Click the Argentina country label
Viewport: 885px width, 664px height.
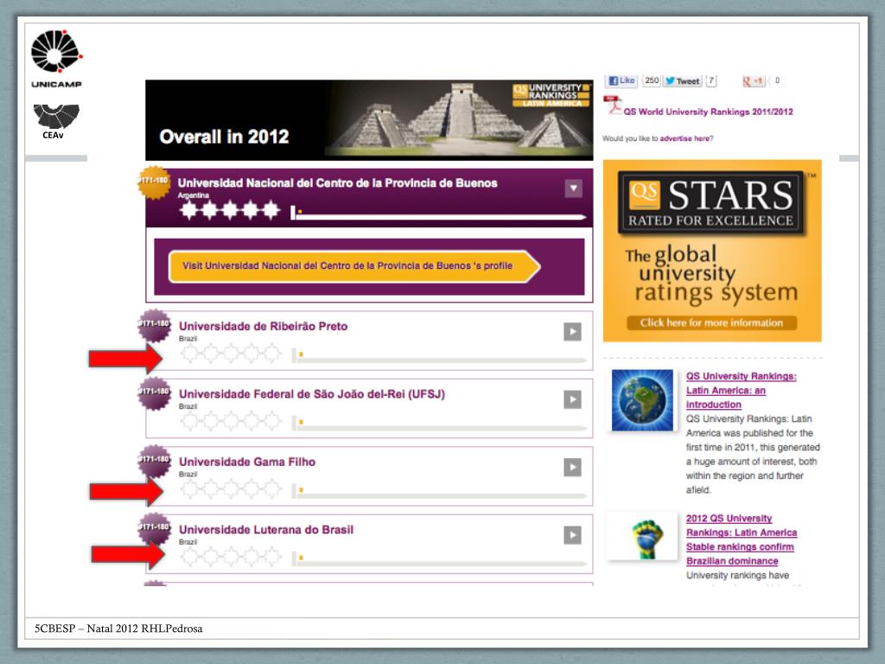pos(194,195)
